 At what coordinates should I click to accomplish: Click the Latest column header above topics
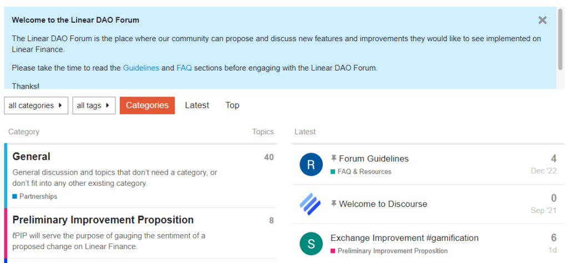tap(305, 132)
